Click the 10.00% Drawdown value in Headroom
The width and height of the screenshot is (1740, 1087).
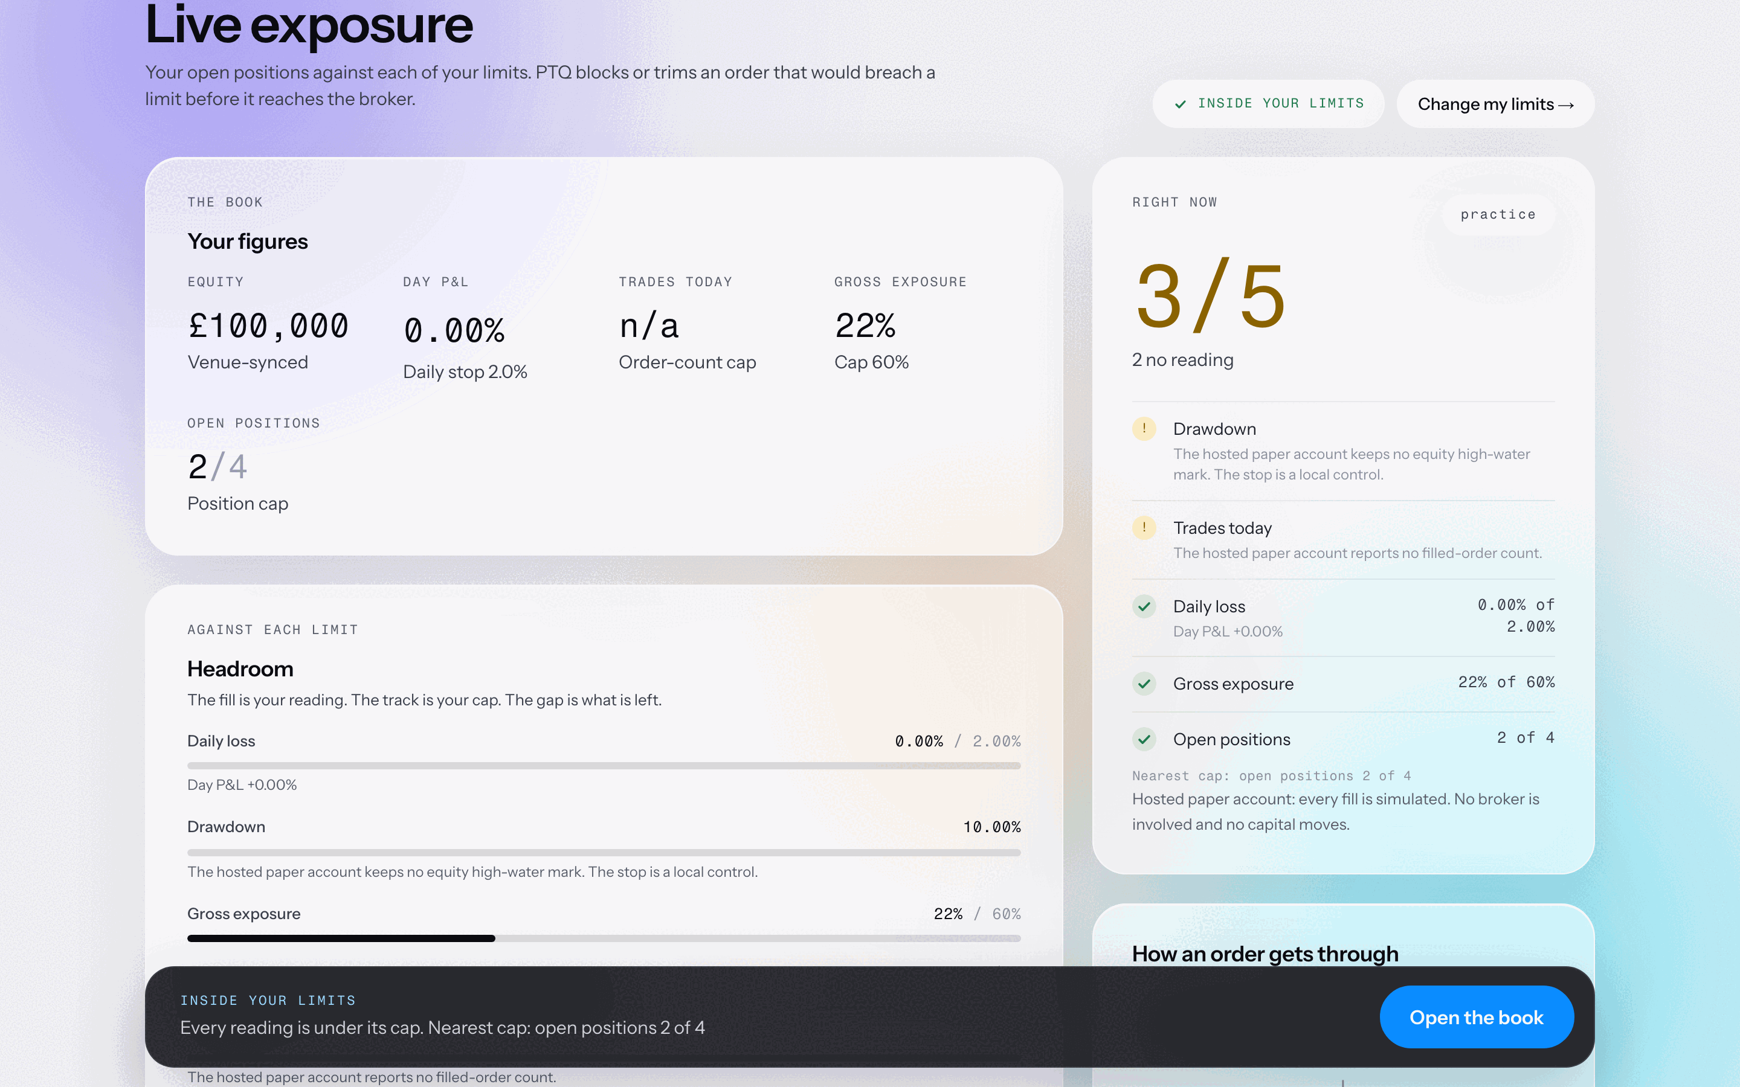tap(992, 827)
